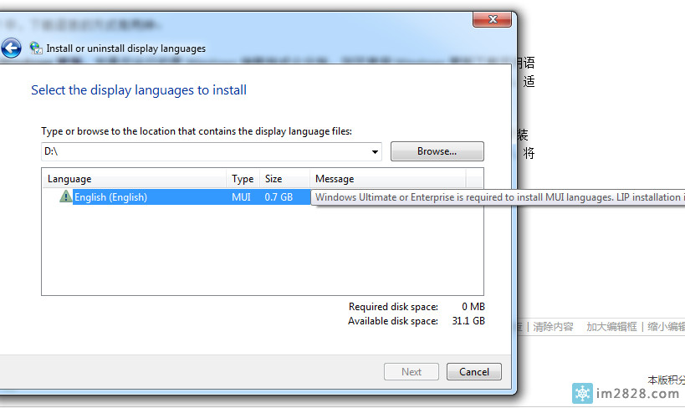Click the 0.7 GB size cell
The width and height of the screenshot is (685, 408).
[x=279, y=197]
